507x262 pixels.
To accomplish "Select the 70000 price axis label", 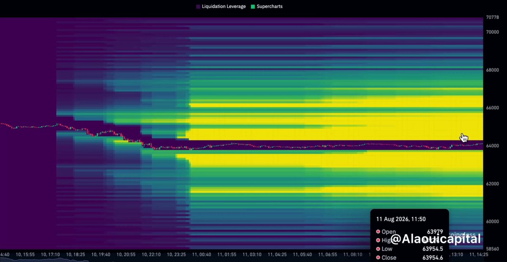I will tap(492, 32).
